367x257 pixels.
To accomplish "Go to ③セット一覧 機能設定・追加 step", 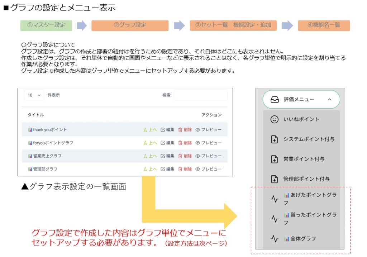I will (x=233, y=25).
